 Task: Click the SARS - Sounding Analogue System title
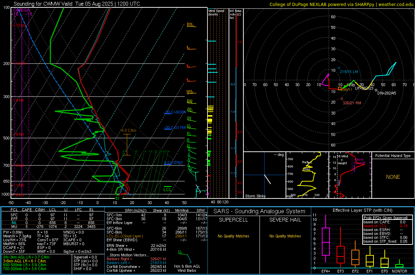[x=260, y=211]
